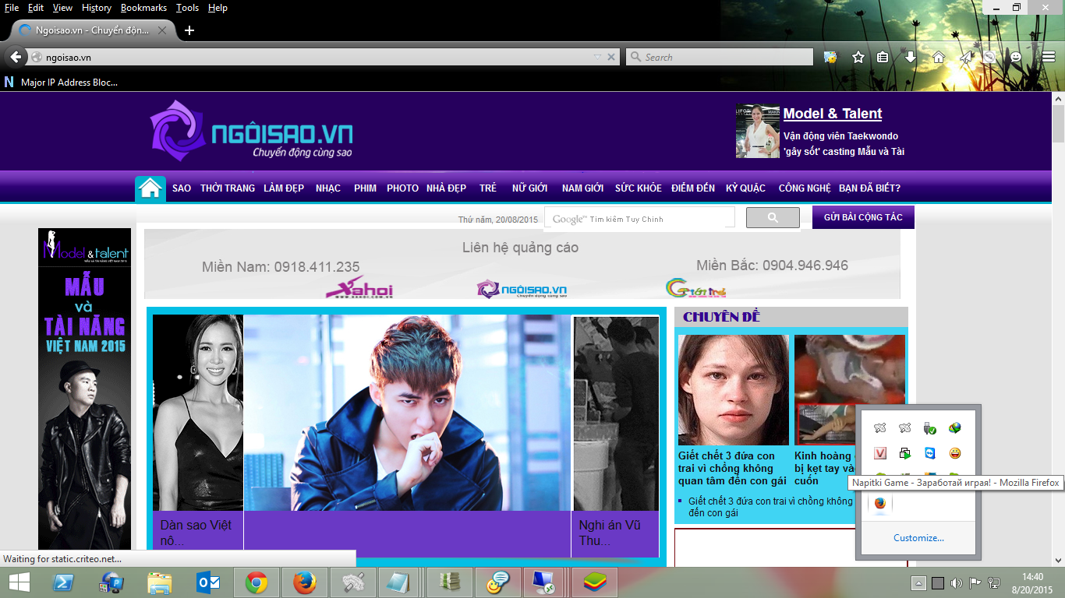Go to the site's Home icon in navigation bar
1065x598 pixels.
coord(150,188)
